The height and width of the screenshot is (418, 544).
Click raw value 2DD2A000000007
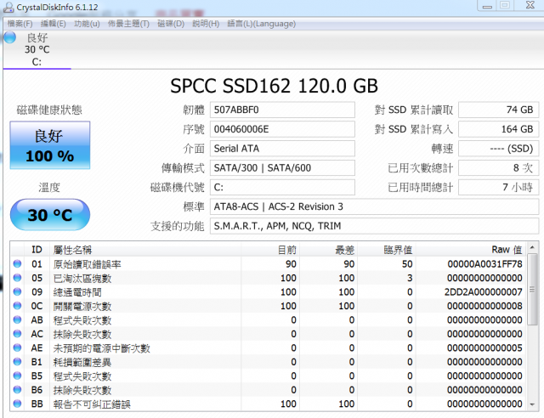(484, 291)
